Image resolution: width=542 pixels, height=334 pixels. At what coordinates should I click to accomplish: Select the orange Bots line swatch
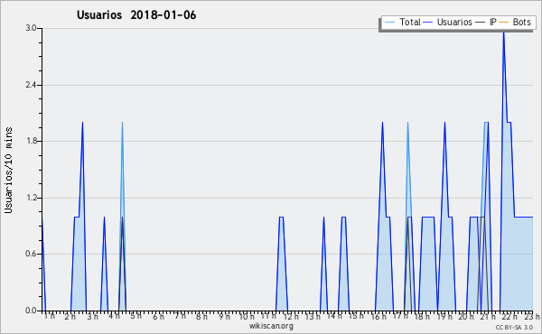[504, 23]
